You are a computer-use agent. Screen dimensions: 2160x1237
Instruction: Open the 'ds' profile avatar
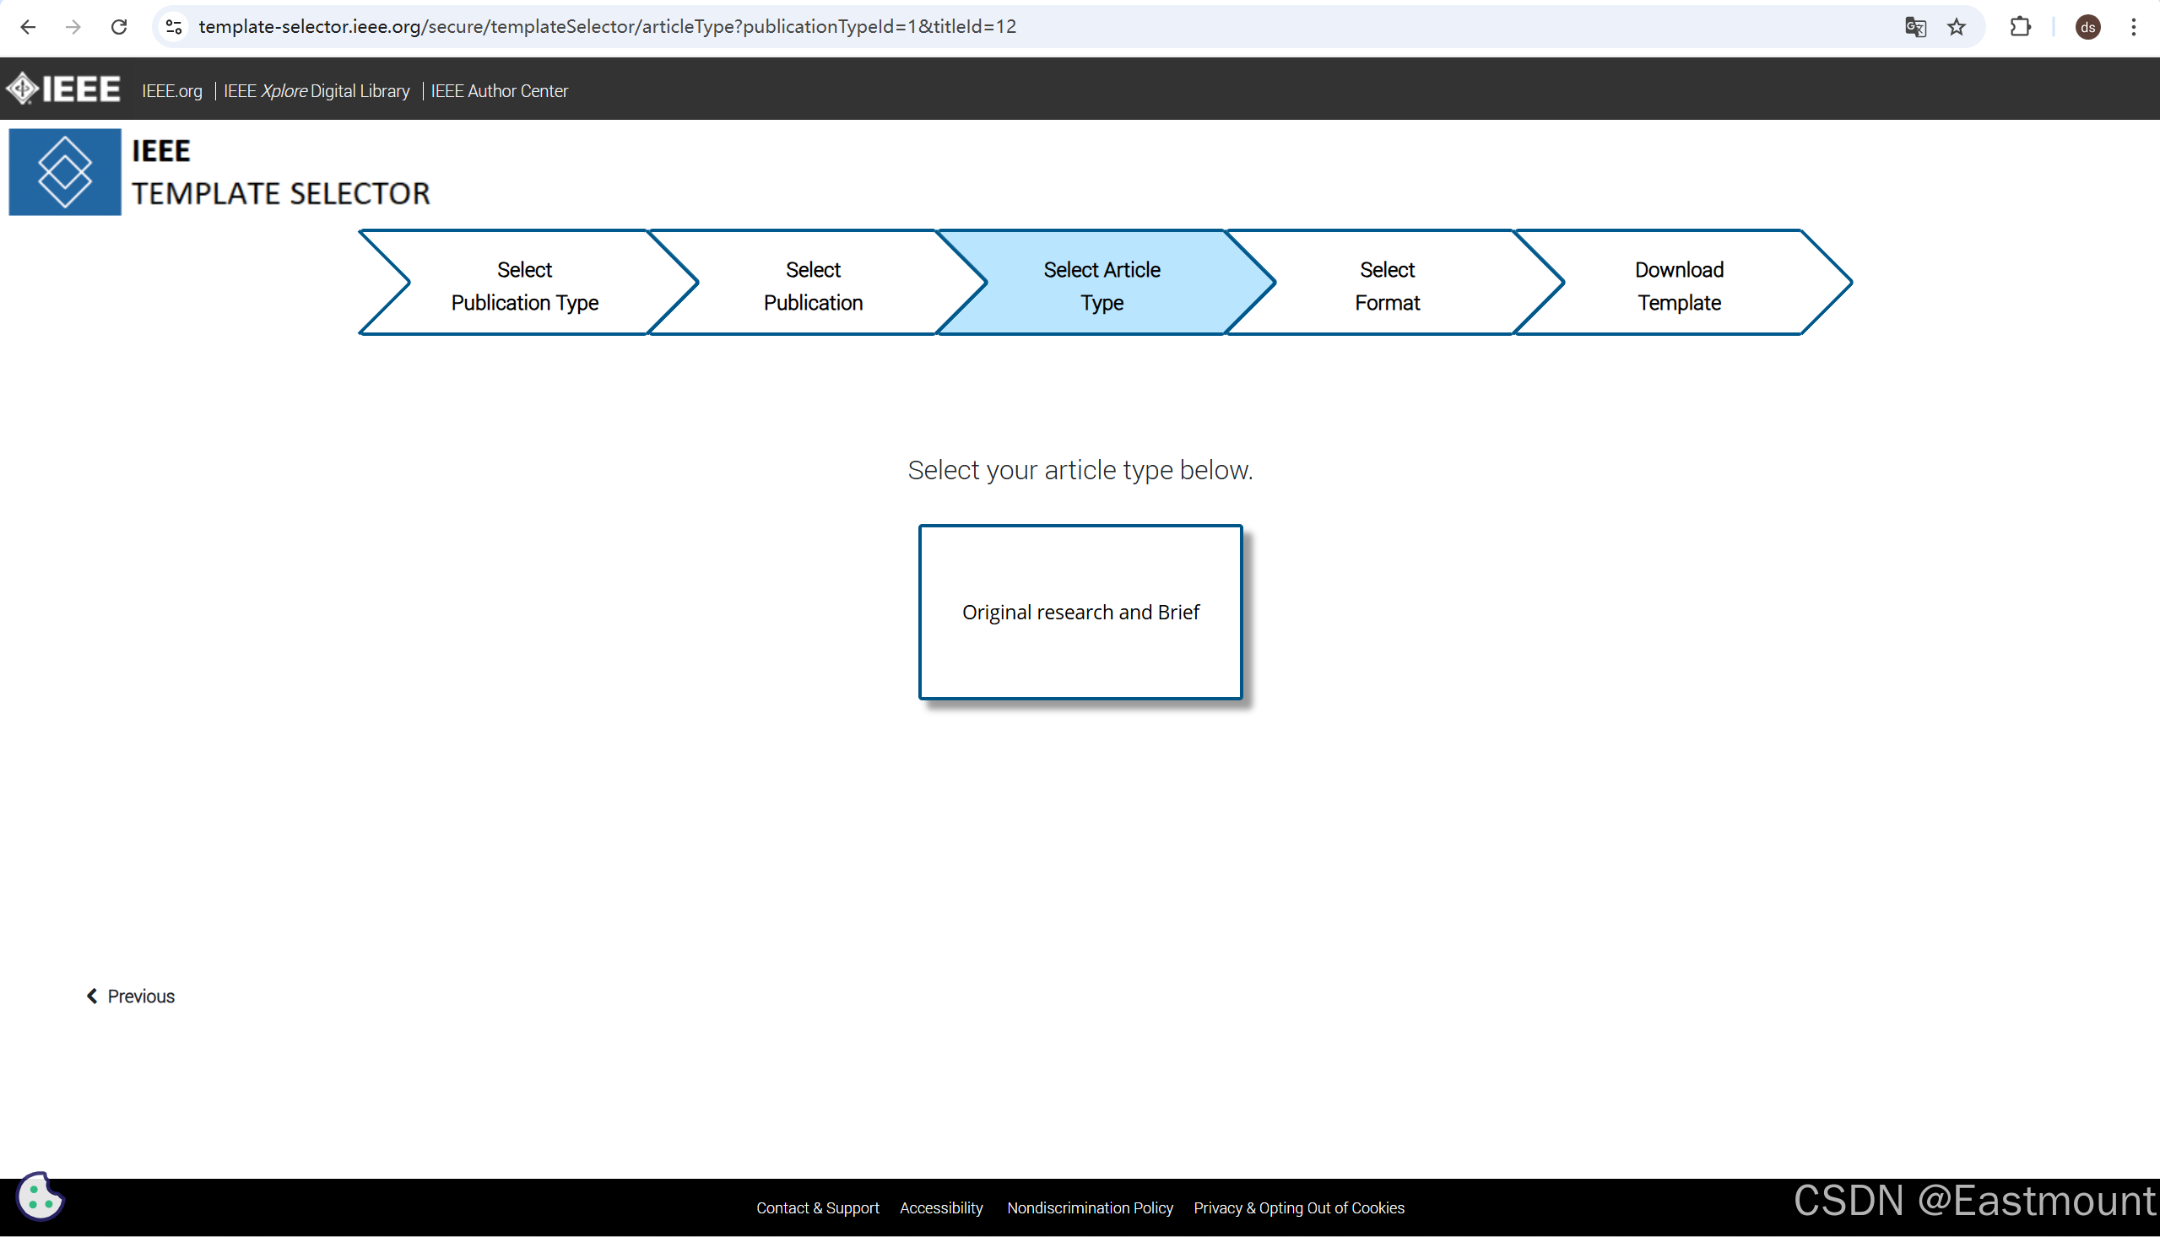[x=2087, y=27]
